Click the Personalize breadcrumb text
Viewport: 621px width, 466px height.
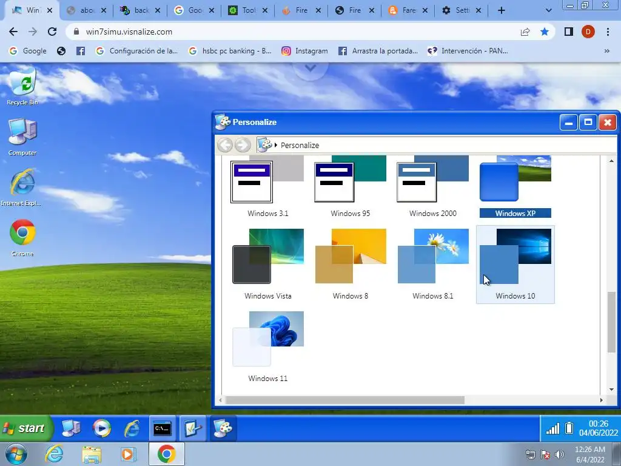[300, 146]
